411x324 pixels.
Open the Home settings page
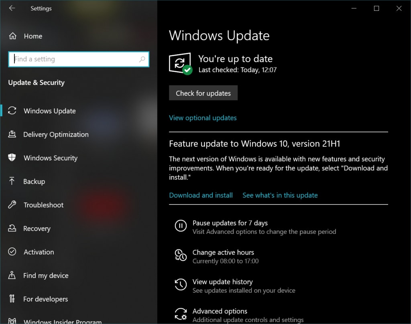point(33,36)
